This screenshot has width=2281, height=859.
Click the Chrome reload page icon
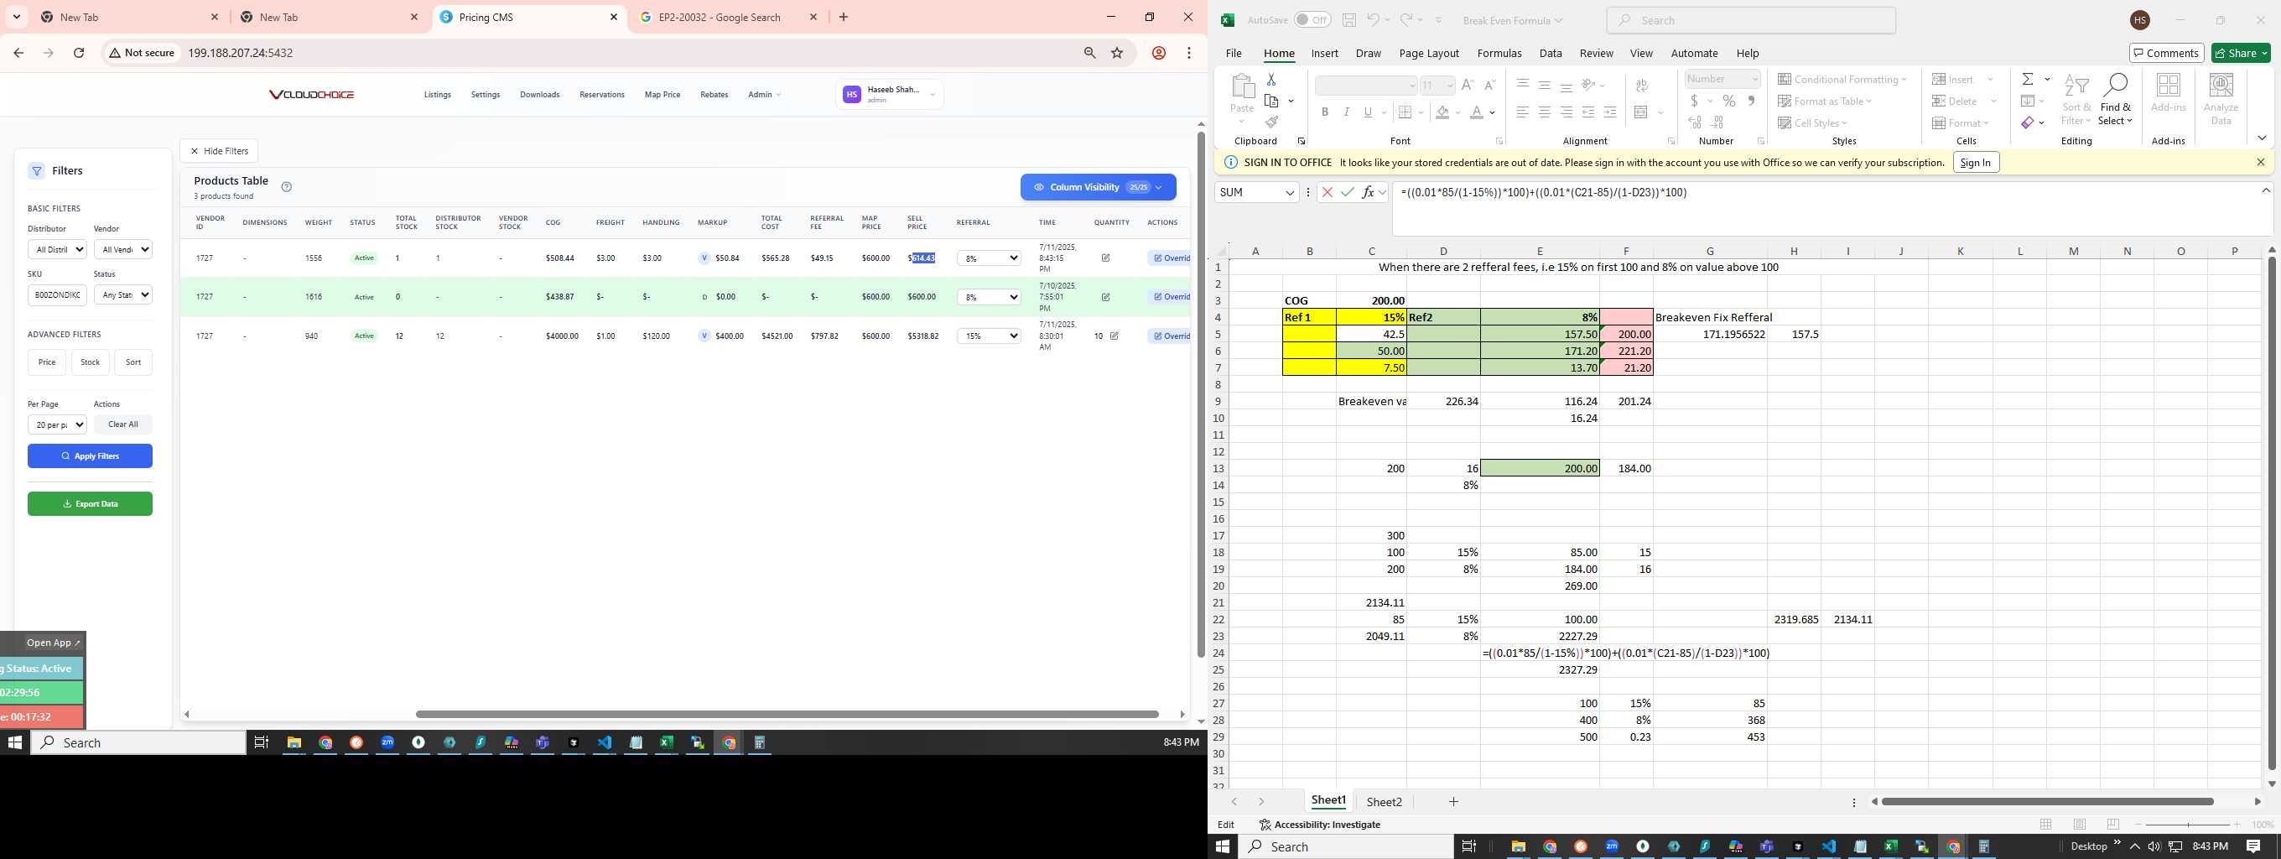[x=79, y=53]
